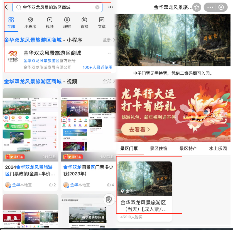Expand 全部 for 小程序 results
This screenshot has width=233, height=230.
coord(109,40)
